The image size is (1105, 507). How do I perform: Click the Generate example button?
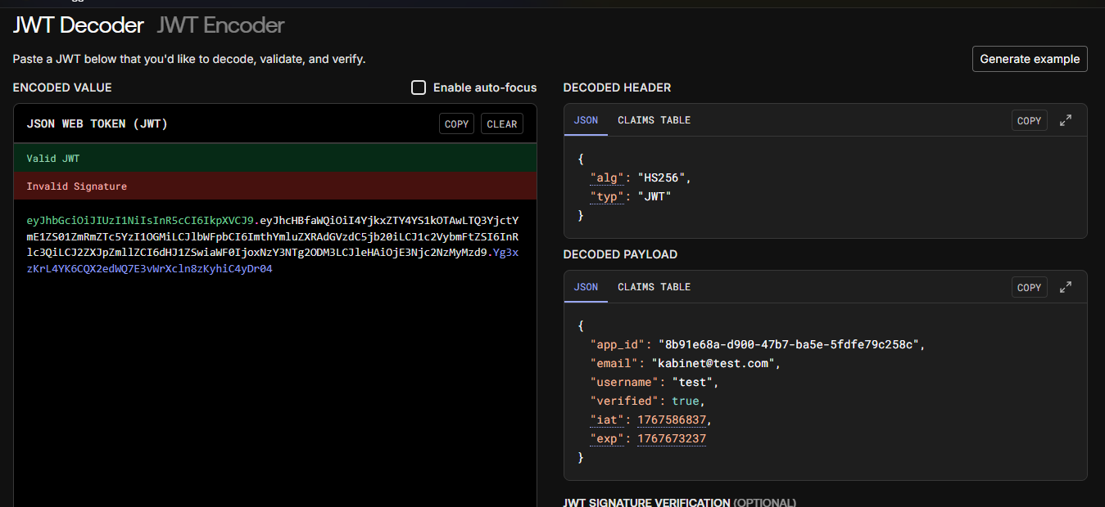(1030, 59)
